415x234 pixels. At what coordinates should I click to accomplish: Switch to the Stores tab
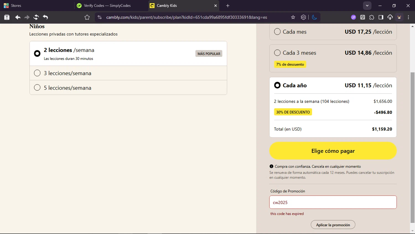point(37,6)
